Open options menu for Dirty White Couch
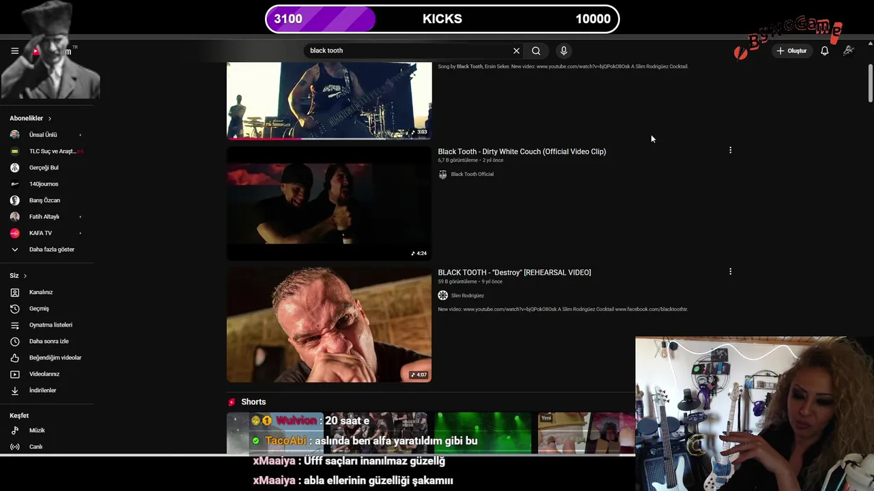Image resolution: width=874 pixels, height=491 pixels. [x=730, y=150]
